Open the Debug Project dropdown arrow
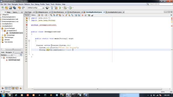Screen dimensions: 173x97 pos(68,8)
